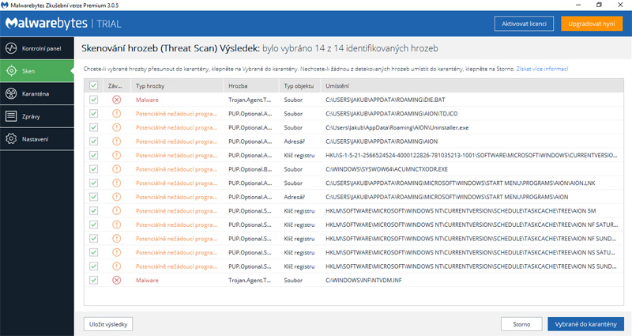Uncheck the AION.LNK threat checkbox
The height and width of the screenshot is (336, 632).
tap(93, 183)
